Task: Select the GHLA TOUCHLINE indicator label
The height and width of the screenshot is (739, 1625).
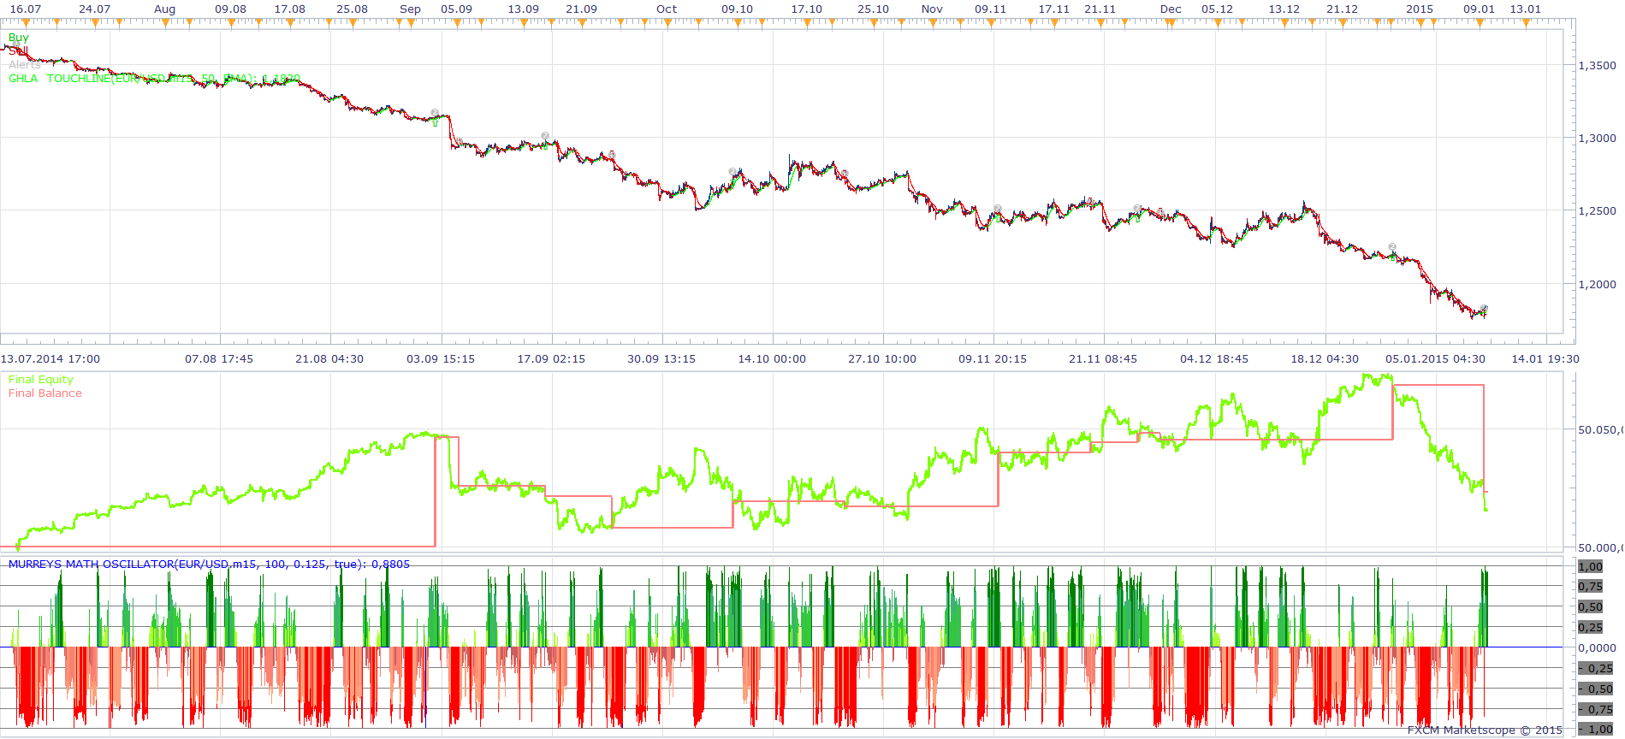Action: point(154,79)
